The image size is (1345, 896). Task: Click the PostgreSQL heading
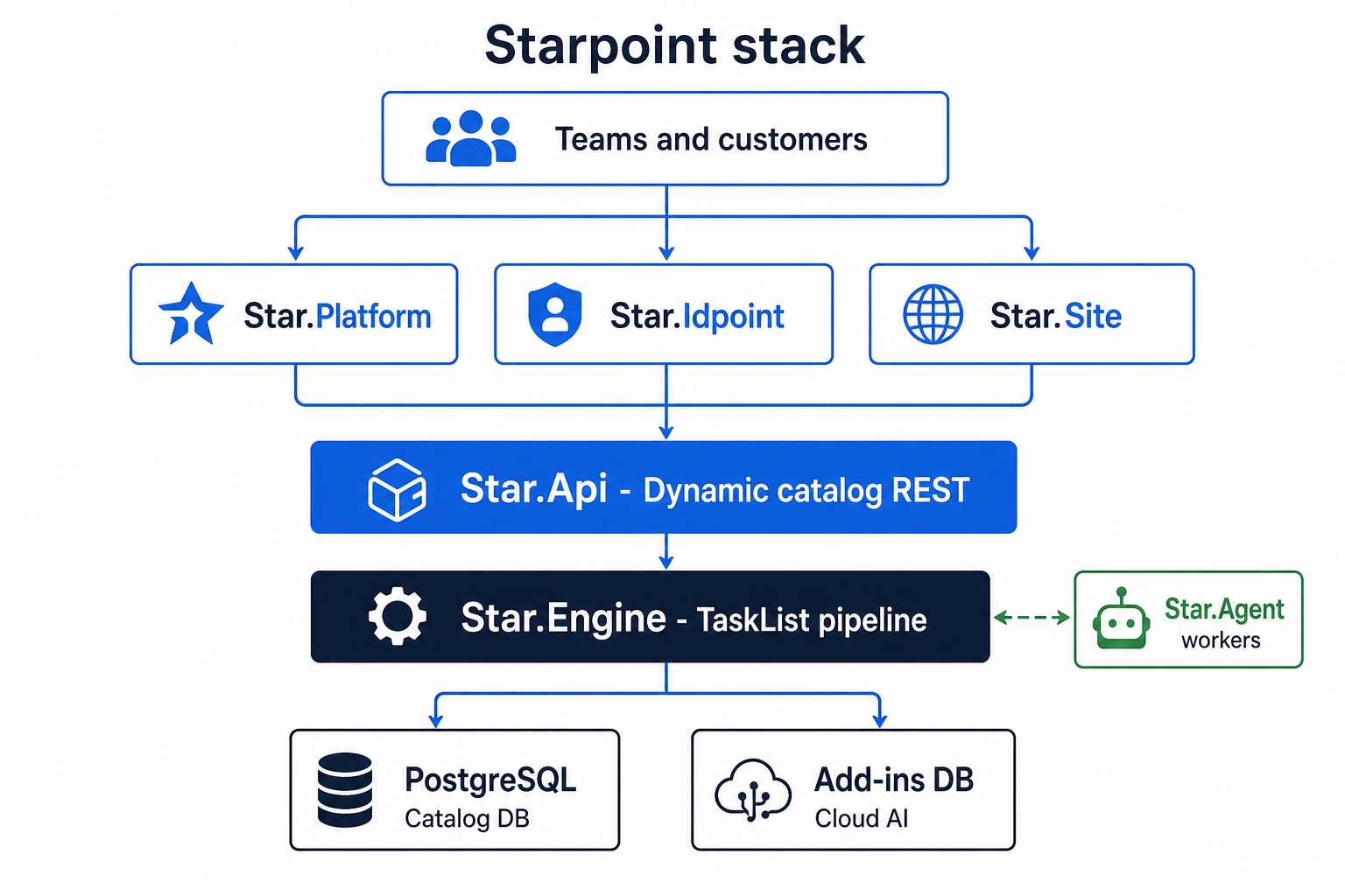pos(490,779)
